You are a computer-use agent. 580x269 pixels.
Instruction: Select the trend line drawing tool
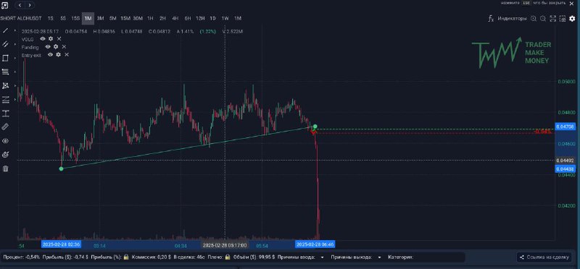coord(6,30)
